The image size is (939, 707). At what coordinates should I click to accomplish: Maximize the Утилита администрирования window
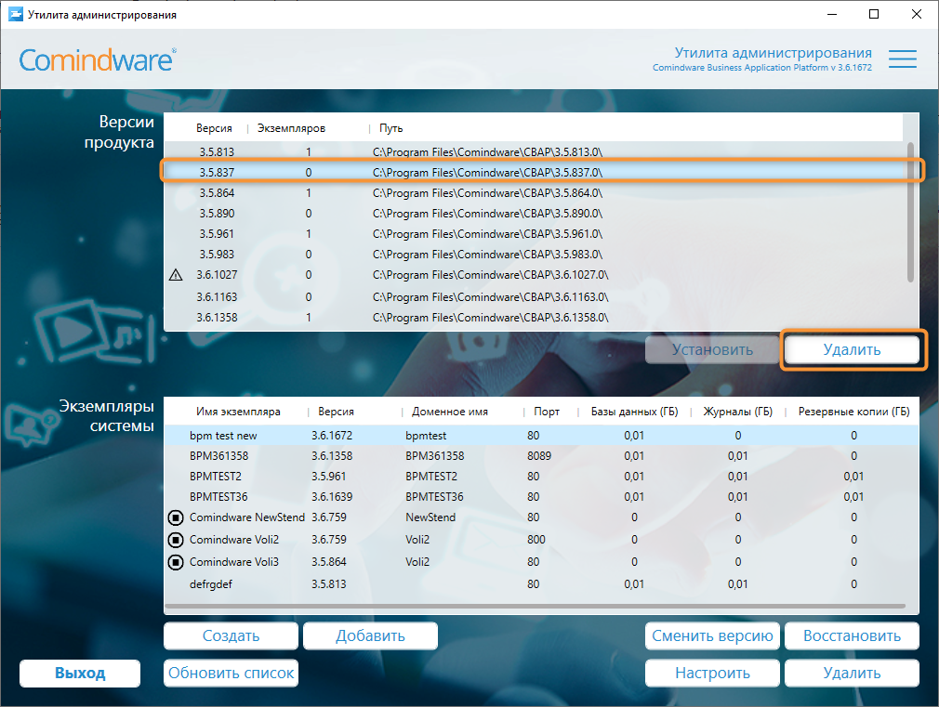(x=874, y=14)
